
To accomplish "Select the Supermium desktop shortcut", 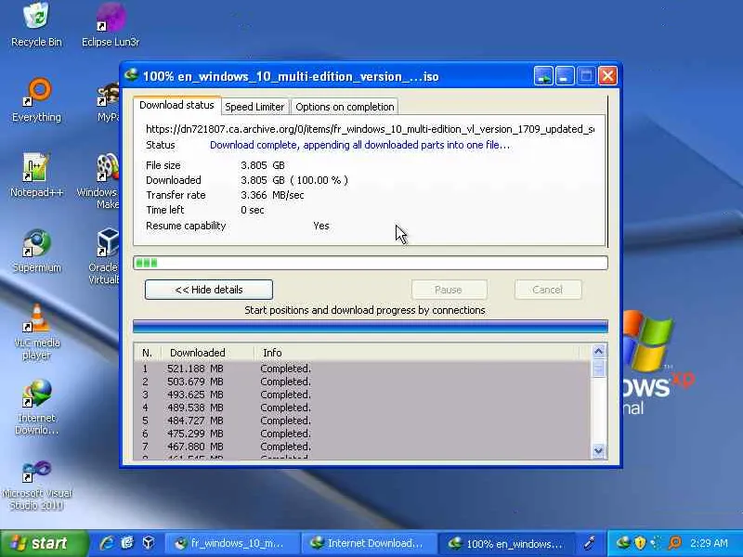I will 36,250.
